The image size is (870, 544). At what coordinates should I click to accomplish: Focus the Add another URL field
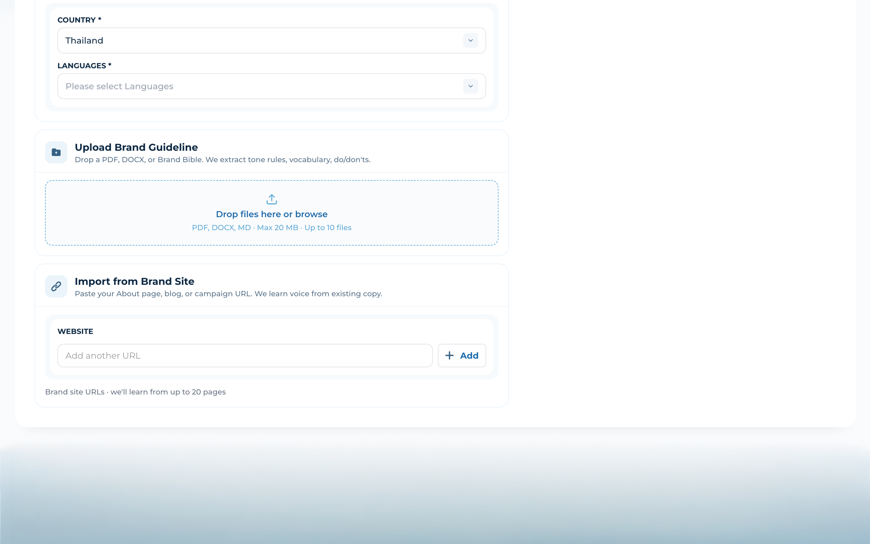point(245,356)
